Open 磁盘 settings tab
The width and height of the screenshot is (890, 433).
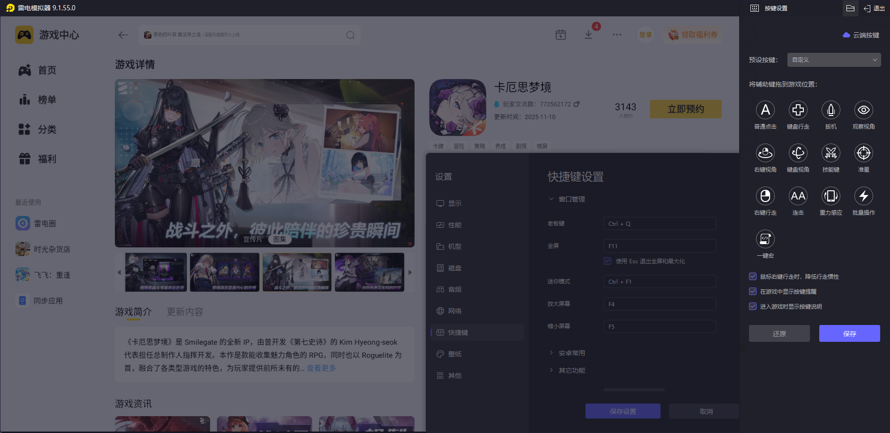477,268
